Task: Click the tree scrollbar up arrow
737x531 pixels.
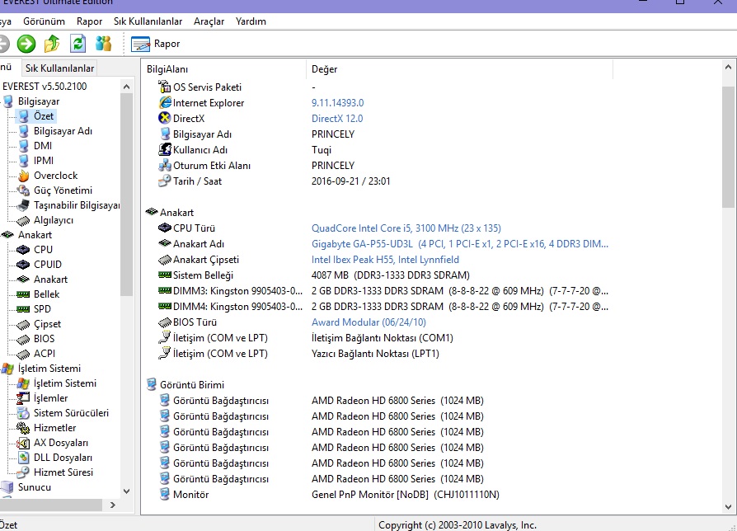Action: pyautogui.click(x=126, y=87)
